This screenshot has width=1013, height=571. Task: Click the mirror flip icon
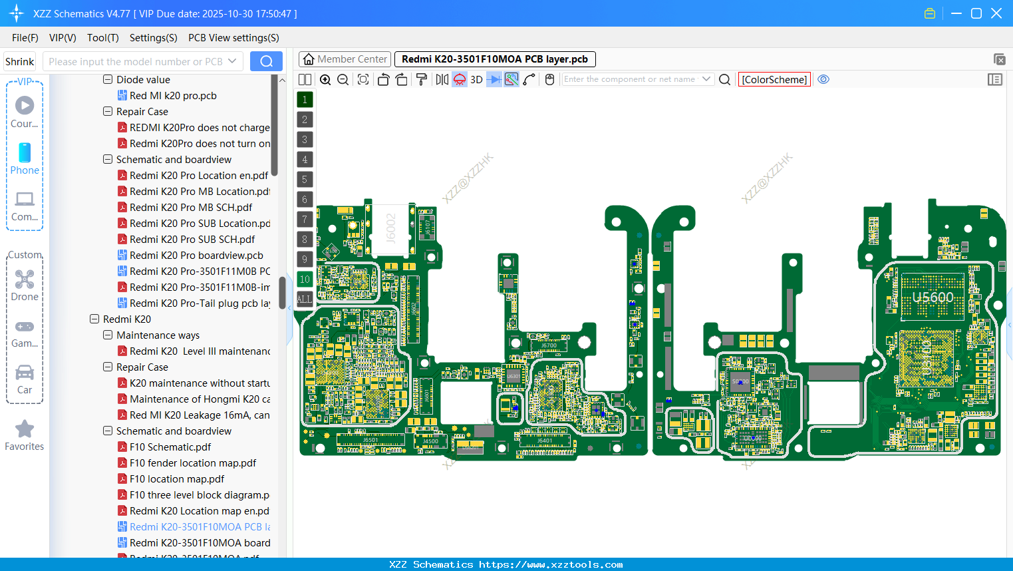coord(442,79)
